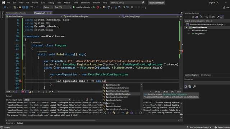Screen dimensions: 230x129
Task: Go to next issue with down arrow
Action: tap(43, 92)
